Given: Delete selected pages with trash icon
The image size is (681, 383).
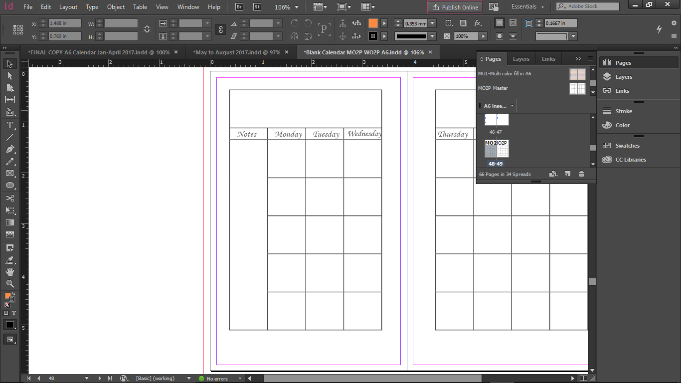Looking at the screenshot, I should click(x=581, y=174).
